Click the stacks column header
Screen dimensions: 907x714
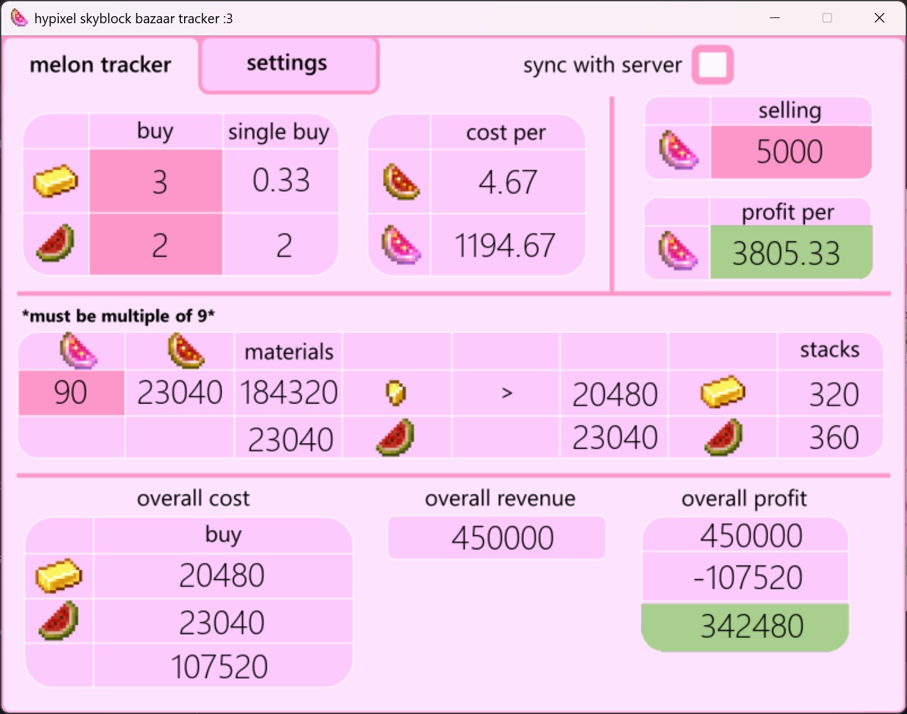pos(829,350)
